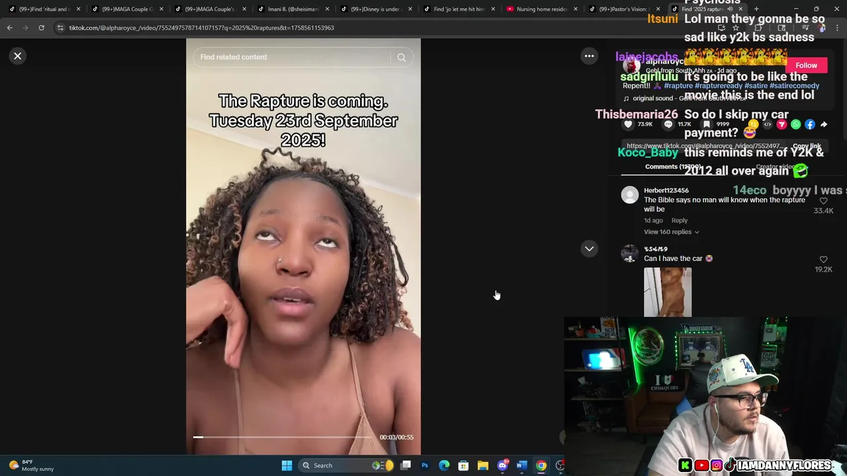Open Microsoft Edge from taskbar
Viewport: 847px width, 476px height.
[x=444, y=465]
